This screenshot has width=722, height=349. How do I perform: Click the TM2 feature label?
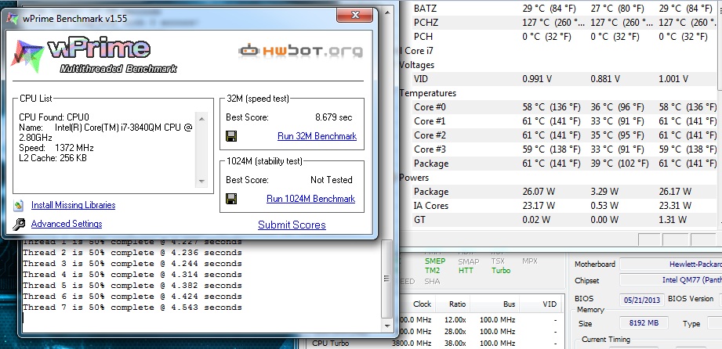tap(432, 271)
